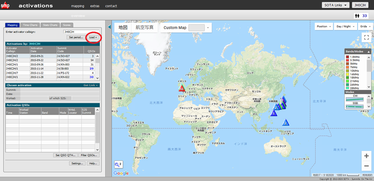This screenshot has width=374, height=181.
Task: Open the SOTA Links dropdown
Action: (x=335, y=5)
